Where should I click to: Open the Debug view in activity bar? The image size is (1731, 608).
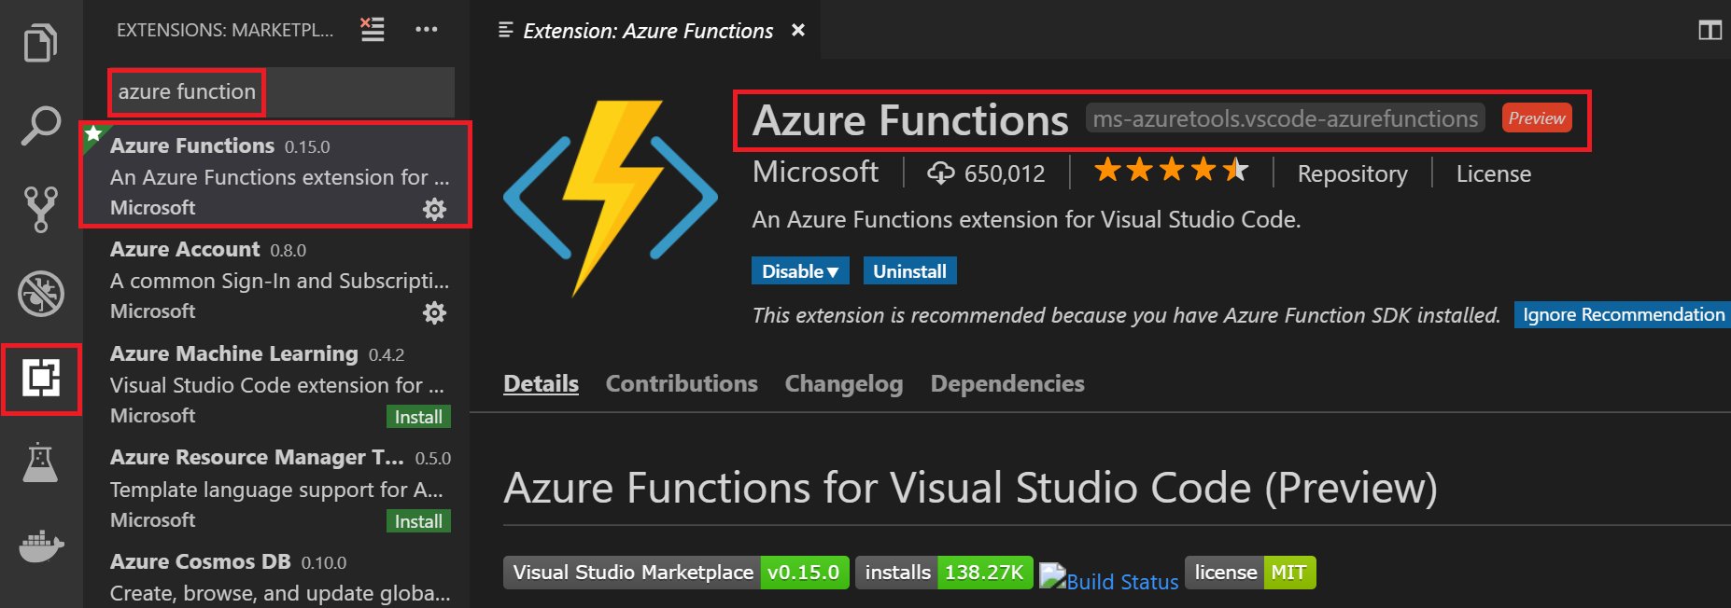41,294
